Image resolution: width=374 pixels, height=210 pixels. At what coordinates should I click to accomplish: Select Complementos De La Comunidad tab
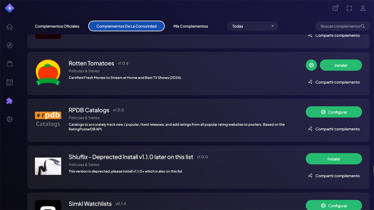coord(126,26)
